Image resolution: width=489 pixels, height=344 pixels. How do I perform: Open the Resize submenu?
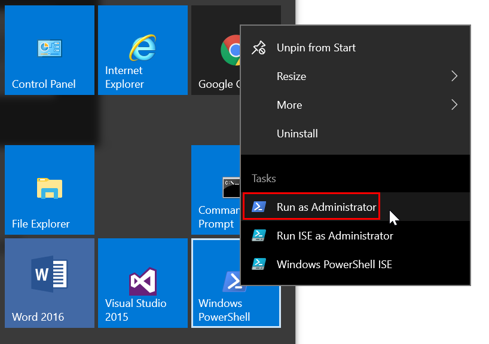356,76
